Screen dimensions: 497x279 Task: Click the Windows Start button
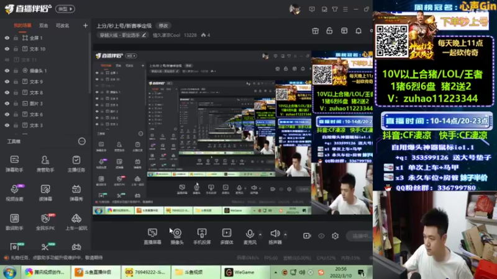pos(9,272)
